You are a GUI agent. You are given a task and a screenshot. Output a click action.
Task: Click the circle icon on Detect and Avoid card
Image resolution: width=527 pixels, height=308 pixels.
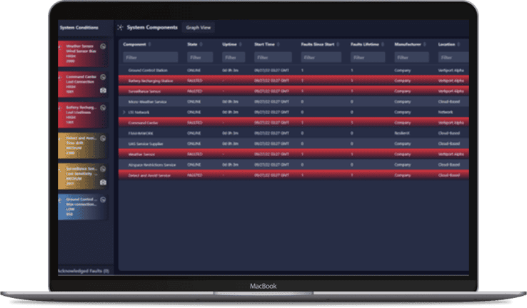coord(103,138)
